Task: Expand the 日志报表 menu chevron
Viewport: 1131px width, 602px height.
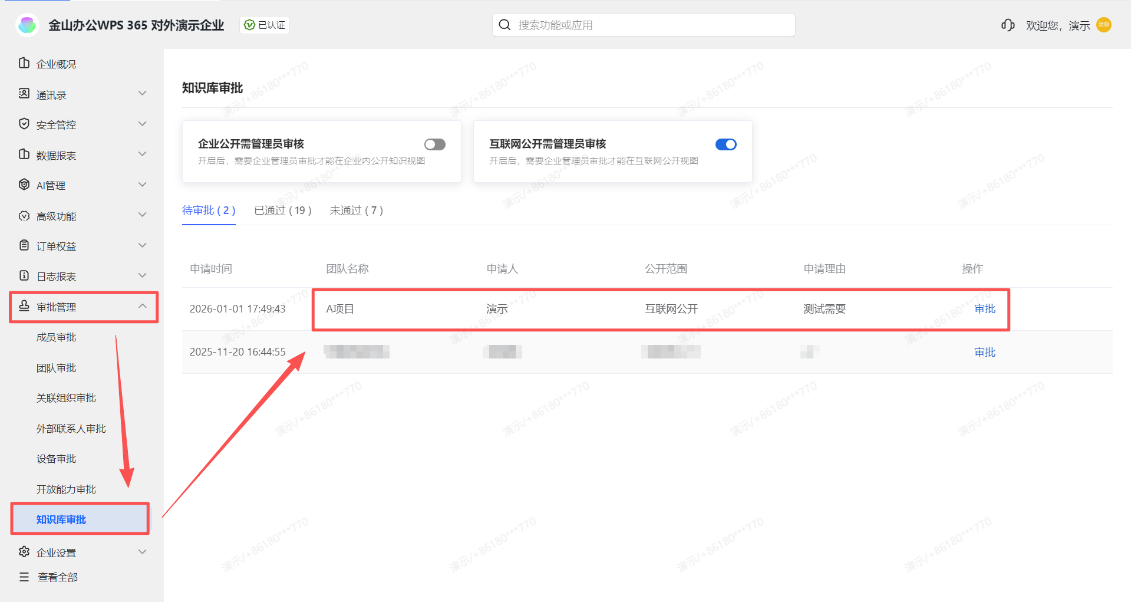Action: pos(142,275)
